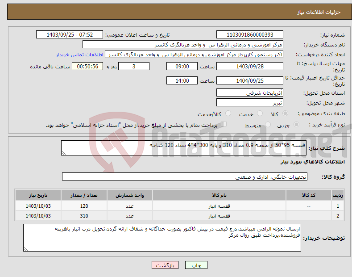Click the remaining time counter 00:50:56

coord(87,66)
